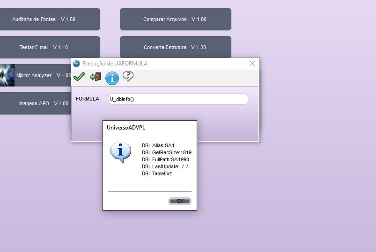Close the Execução de UAFORMULA dialog

click(x=252, y=64)
